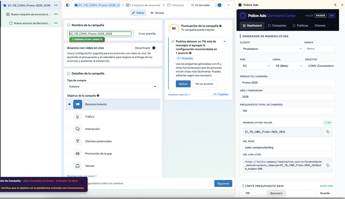Image resolution: width=345 pixels, height=199 pixels.
Task: Click the Clientes potenciales funnel icon
Action: (x=78, y=141)
